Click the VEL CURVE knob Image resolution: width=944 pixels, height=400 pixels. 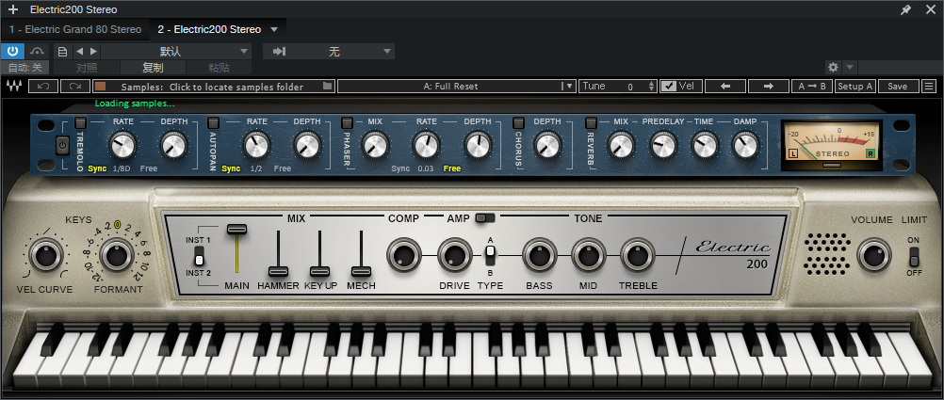click(x=45, y=256)
